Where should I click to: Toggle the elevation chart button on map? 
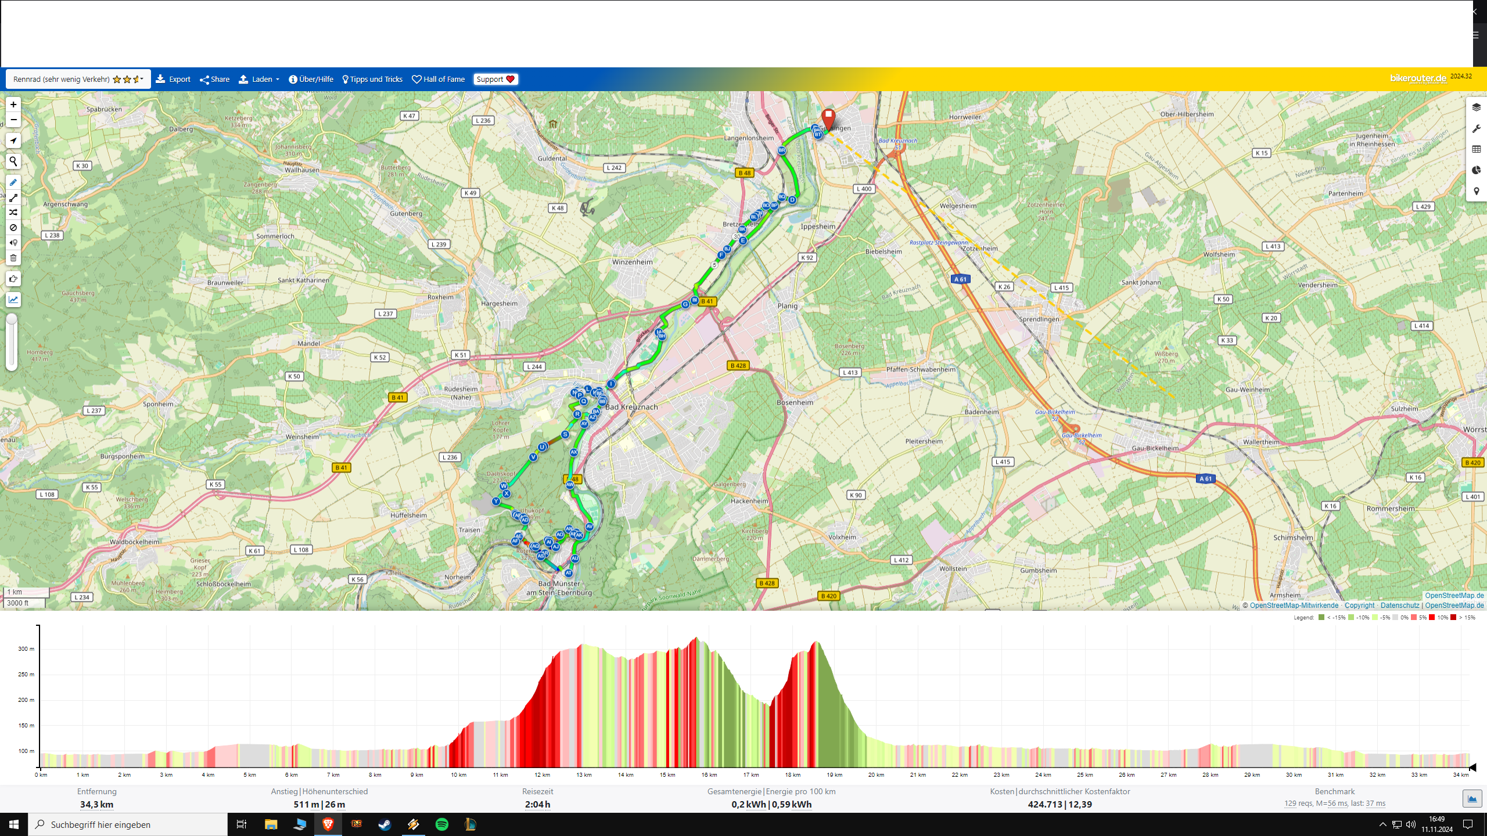[13, 300]
